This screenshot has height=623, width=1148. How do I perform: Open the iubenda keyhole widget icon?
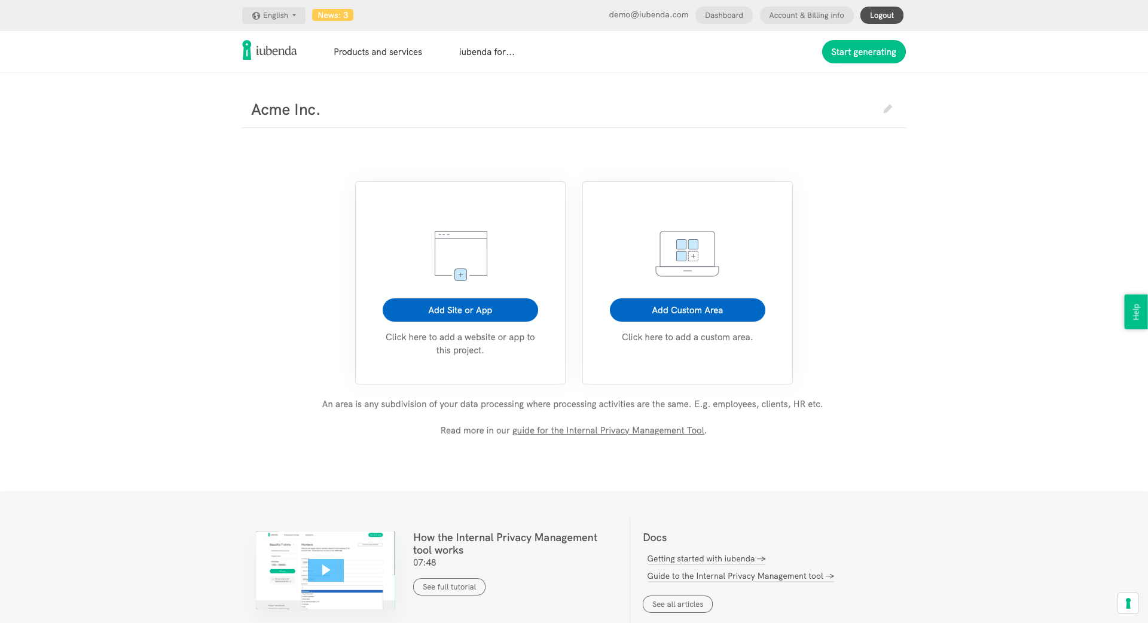pos(1128,603)
